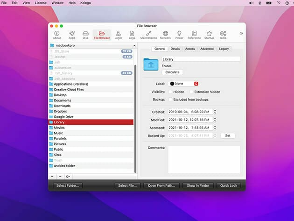This screenshot has height=221, width=294.
Task: Enable the Hidden visibility checkbox
Action: pos(170,92)
